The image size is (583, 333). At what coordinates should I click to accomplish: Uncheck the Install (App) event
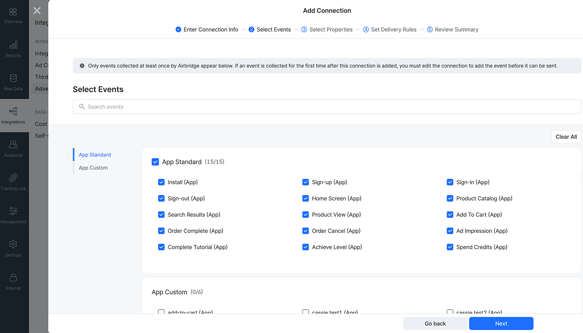click(x=162, y=182)
